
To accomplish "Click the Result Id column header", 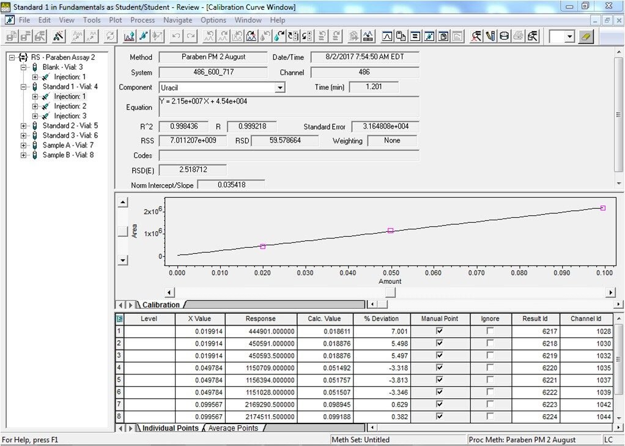I will (535, 319).
